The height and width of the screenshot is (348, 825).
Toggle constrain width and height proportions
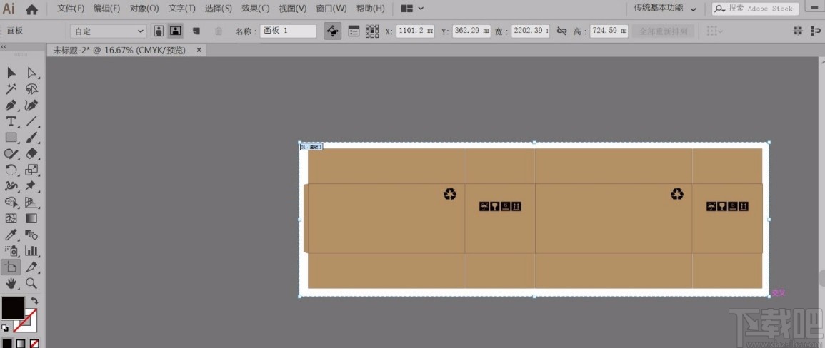562,31
